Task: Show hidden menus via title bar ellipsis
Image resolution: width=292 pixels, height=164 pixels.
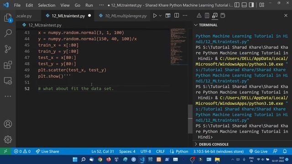Action: pos(101,5)
